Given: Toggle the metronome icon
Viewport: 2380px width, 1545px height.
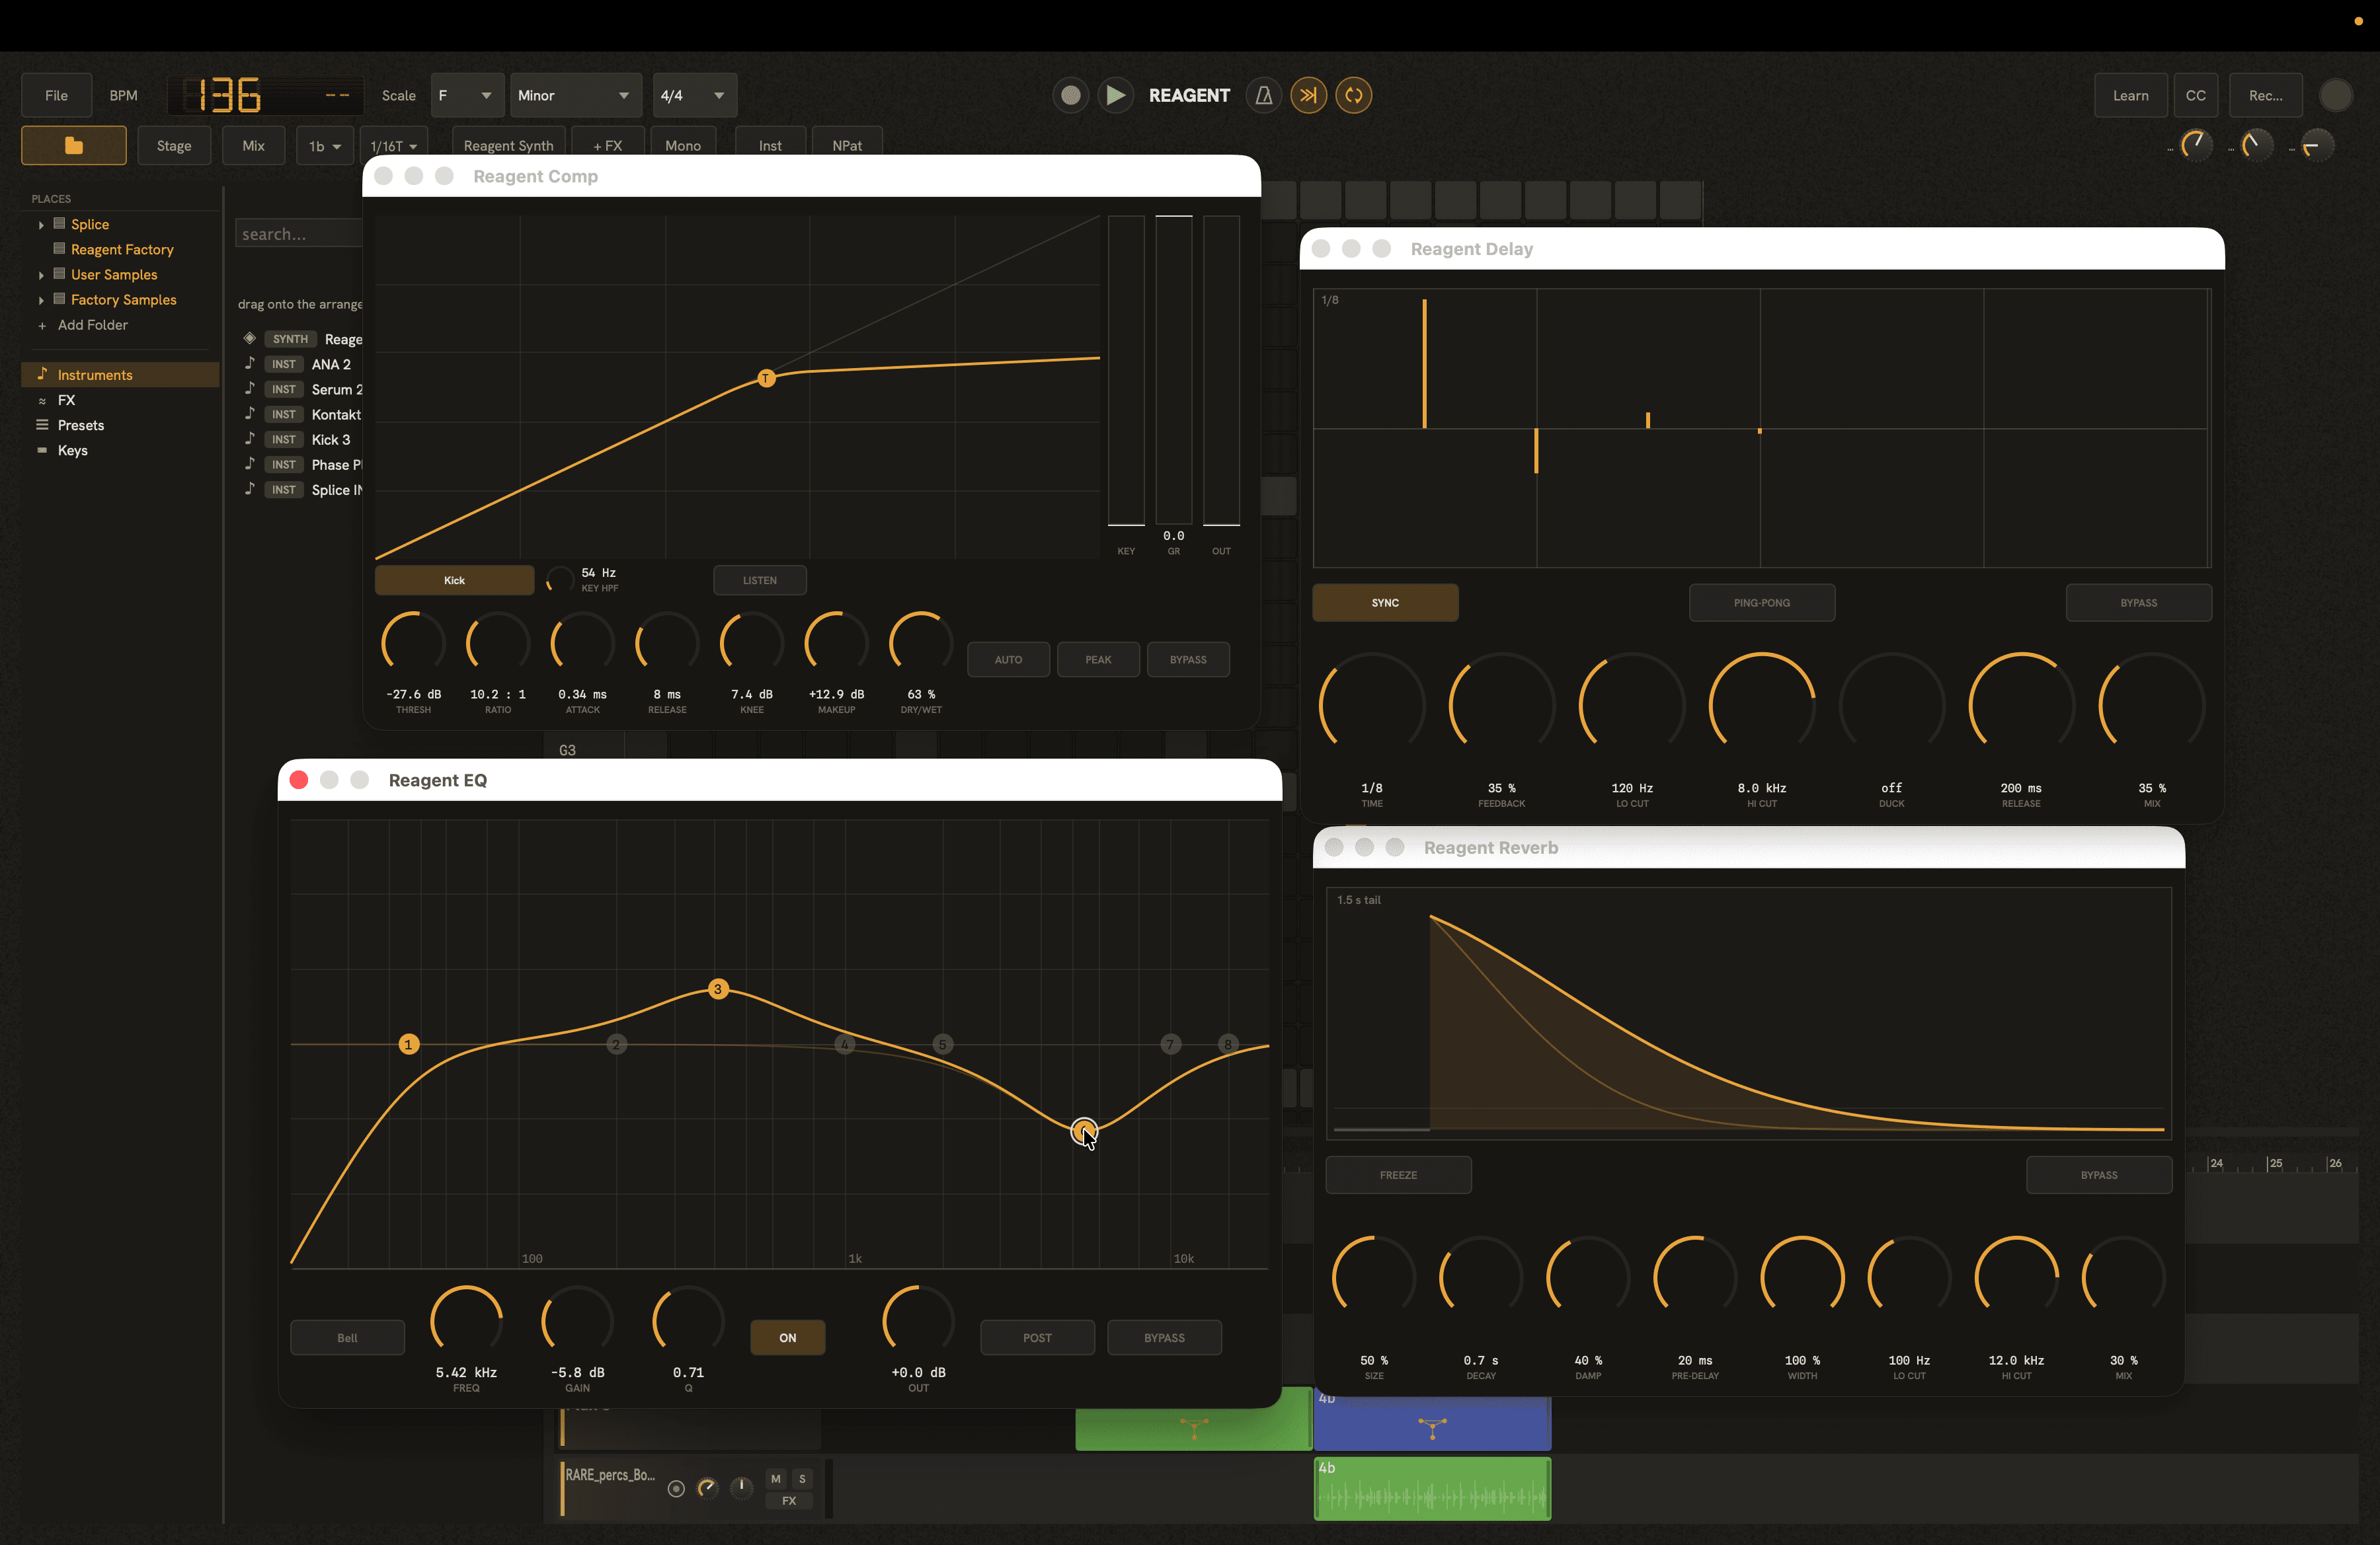Looking at the screenshot, I should click(1264, 95).
